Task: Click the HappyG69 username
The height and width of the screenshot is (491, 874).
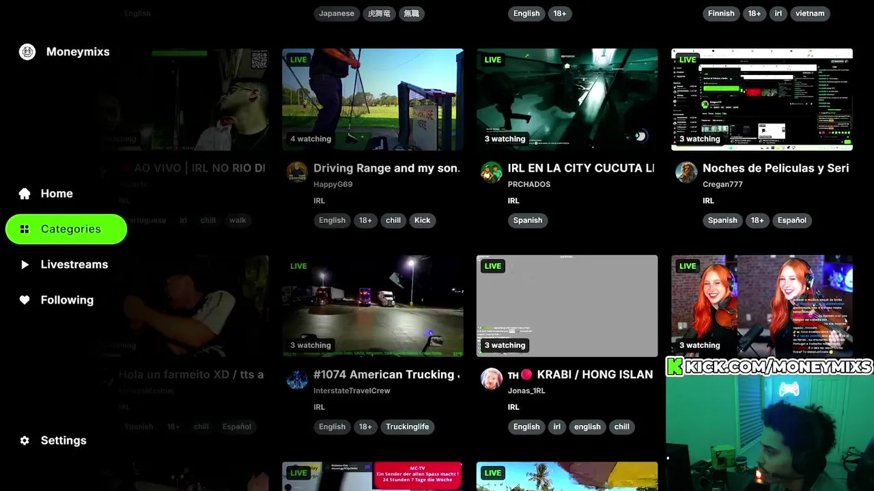Action: tap(333, 184)
